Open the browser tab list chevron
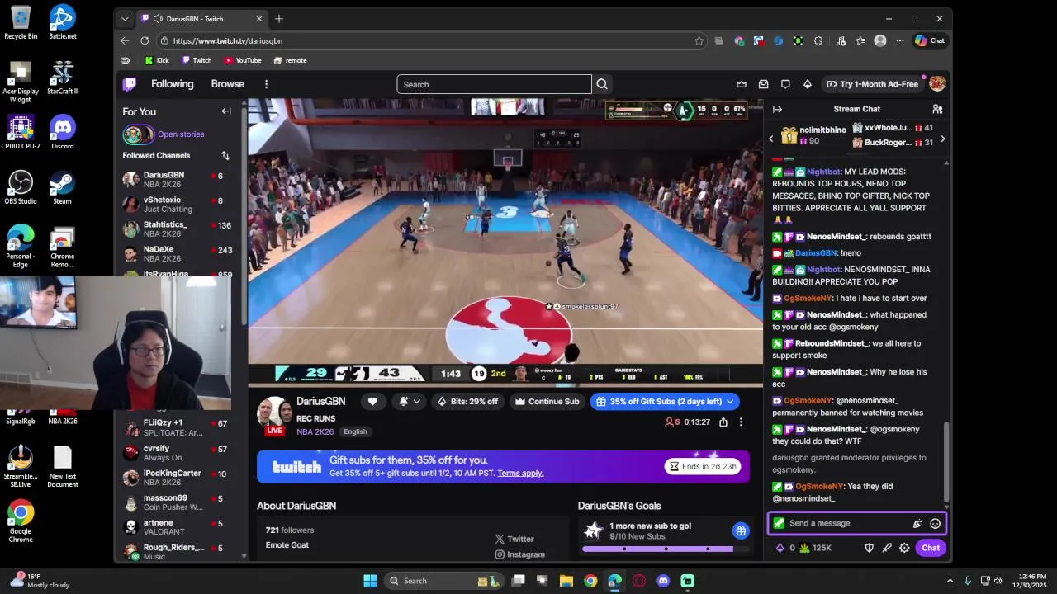This screenshot has width=1057, height=594. [125, 18]
